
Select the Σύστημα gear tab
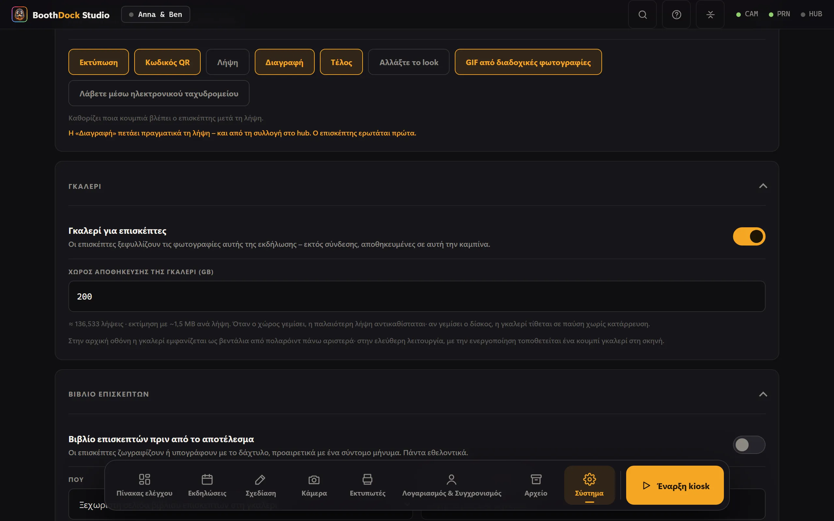tap(589, 485)
